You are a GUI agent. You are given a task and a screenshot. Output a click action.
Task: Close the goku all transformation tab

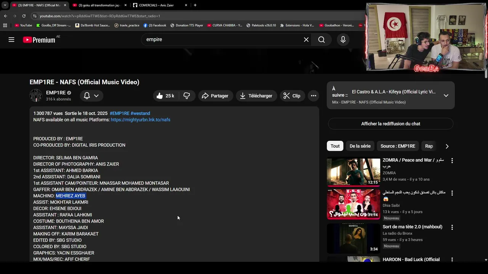click(125, 5)
